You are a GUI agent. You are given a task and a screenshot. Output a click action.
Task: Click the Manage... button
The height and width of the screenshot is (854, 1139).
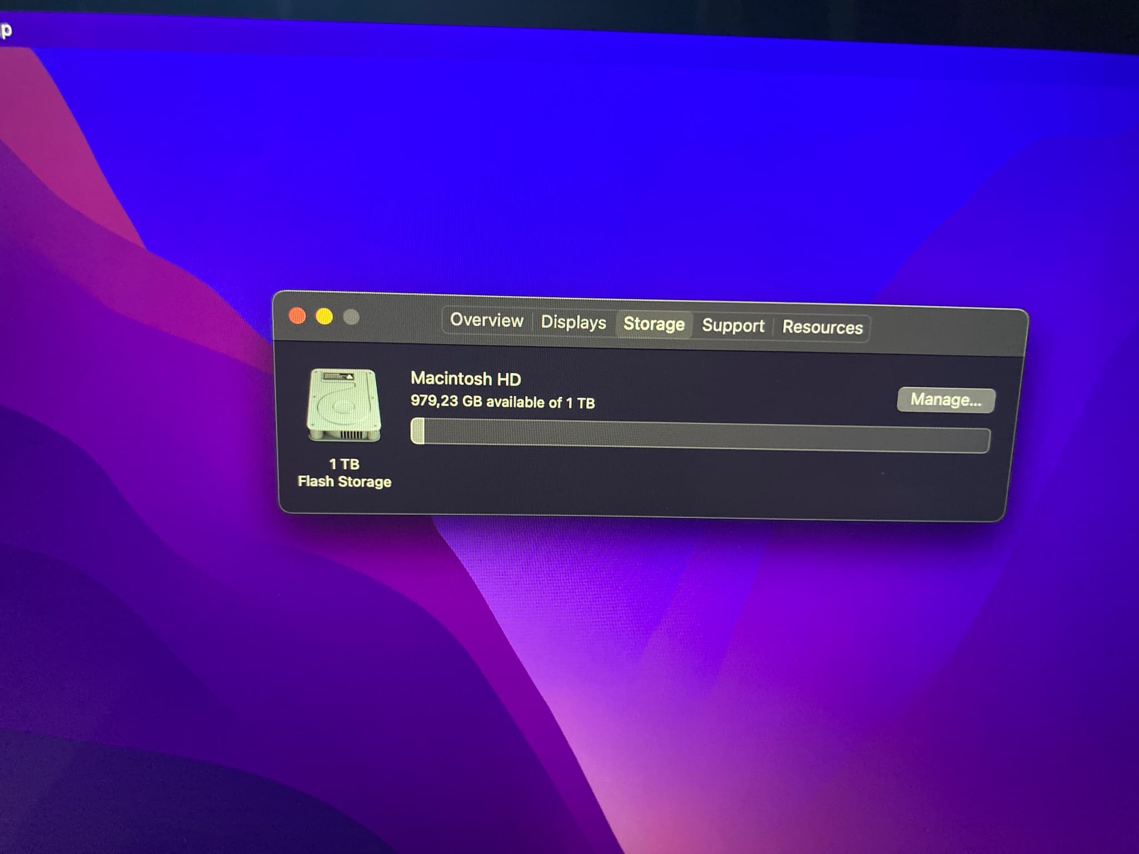tap(946, 400)
